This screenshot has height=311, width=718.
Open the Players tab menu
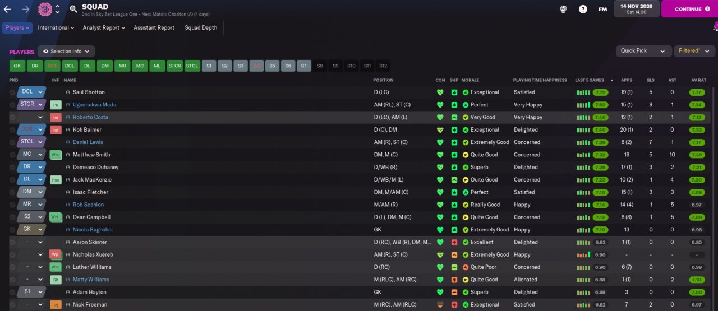coord(17,27)
